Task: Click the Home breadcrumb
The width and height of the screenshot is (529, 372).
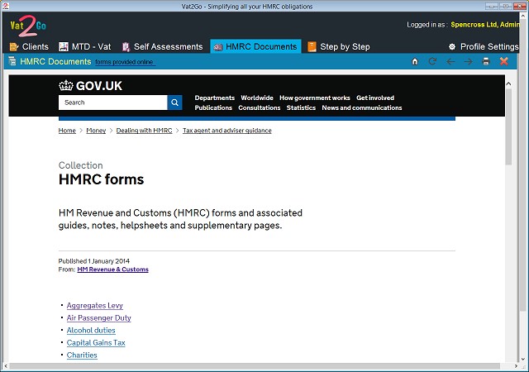Action: (67, 131)
